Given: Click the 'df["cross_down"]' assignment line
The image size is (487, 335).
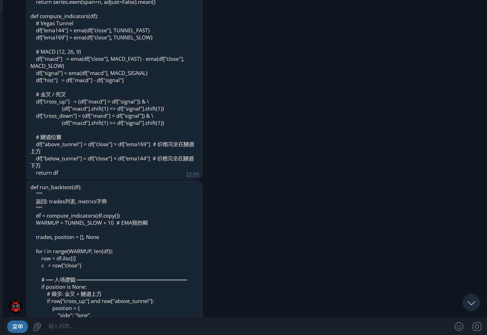Looking at the screenshot, I should 100,119.
